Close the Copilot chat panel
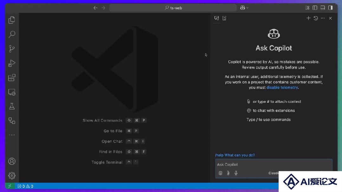This screenshot has width=342, height=192. [x=331, y=18]
